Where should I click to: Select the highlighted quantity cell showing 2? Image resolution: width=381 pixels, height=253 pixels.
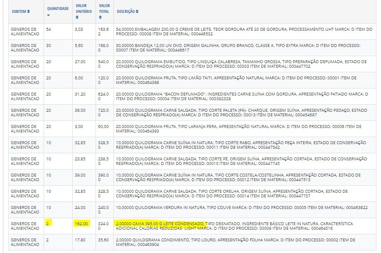48,224
